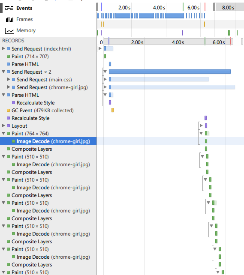The image size is (244, 275).
Task: Click the 4.00 s label in the overview ruler
Action: tap(159, 8)
